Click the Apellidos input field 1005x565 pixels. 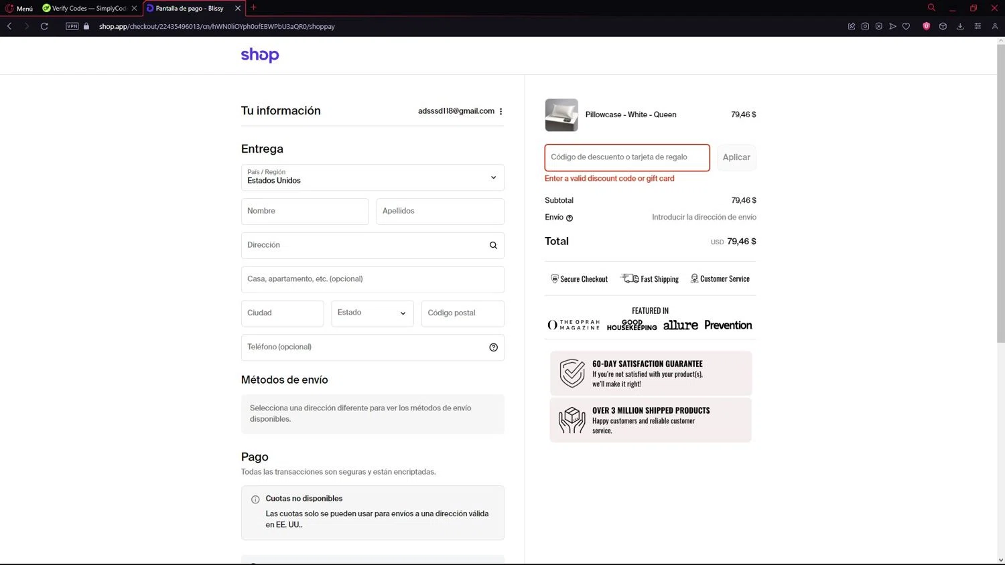click(x=440, y=211)
